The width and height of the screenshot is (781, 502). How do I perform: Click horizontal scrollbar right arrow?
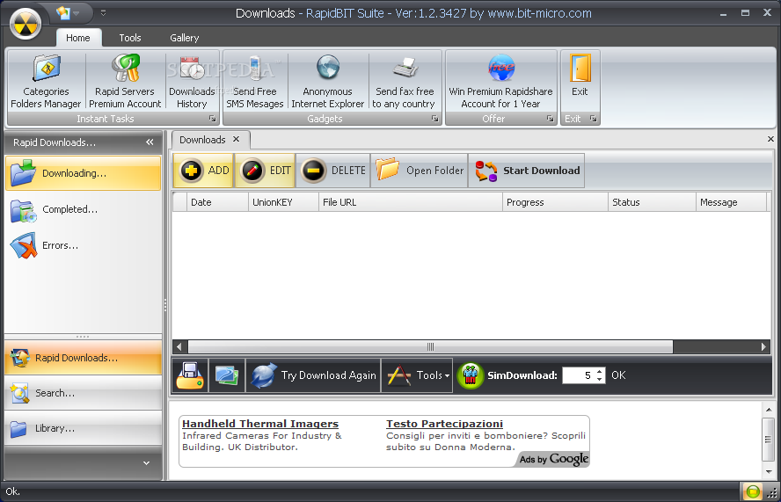pyautogui.click(x=763, y=346)
